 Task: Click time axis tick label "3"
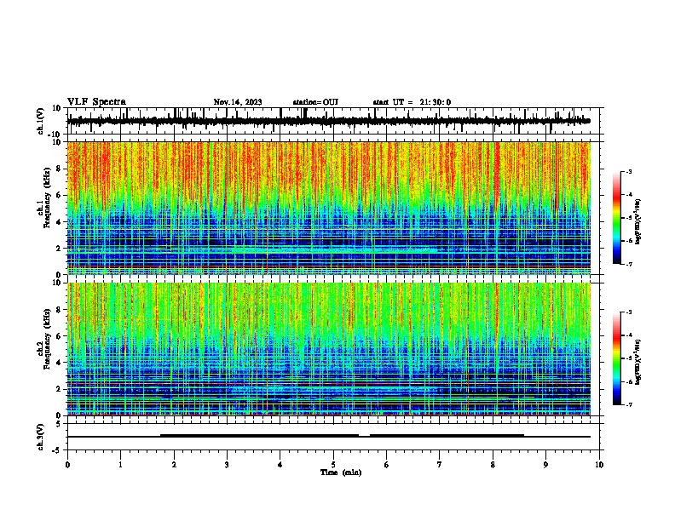[227, 465]
